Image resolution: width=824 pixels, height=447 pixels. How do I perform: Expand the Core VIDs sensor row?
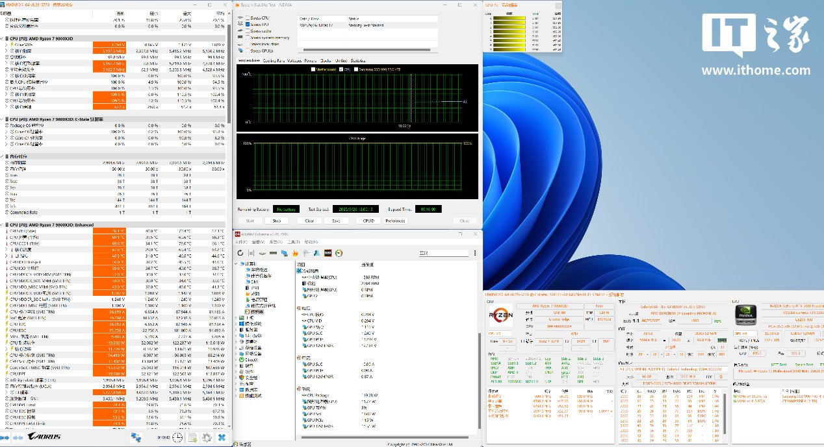coord(6,44)
